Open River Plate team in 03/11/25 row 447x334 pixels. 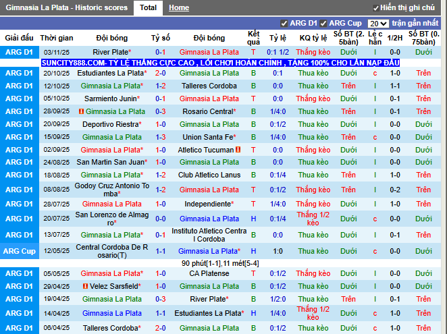tap(112, 52)
